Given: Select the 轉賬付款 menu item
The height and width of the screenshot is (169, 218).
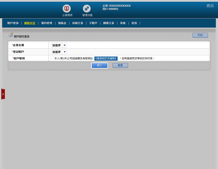Looking at the screenshot, I should pos(30,23).
